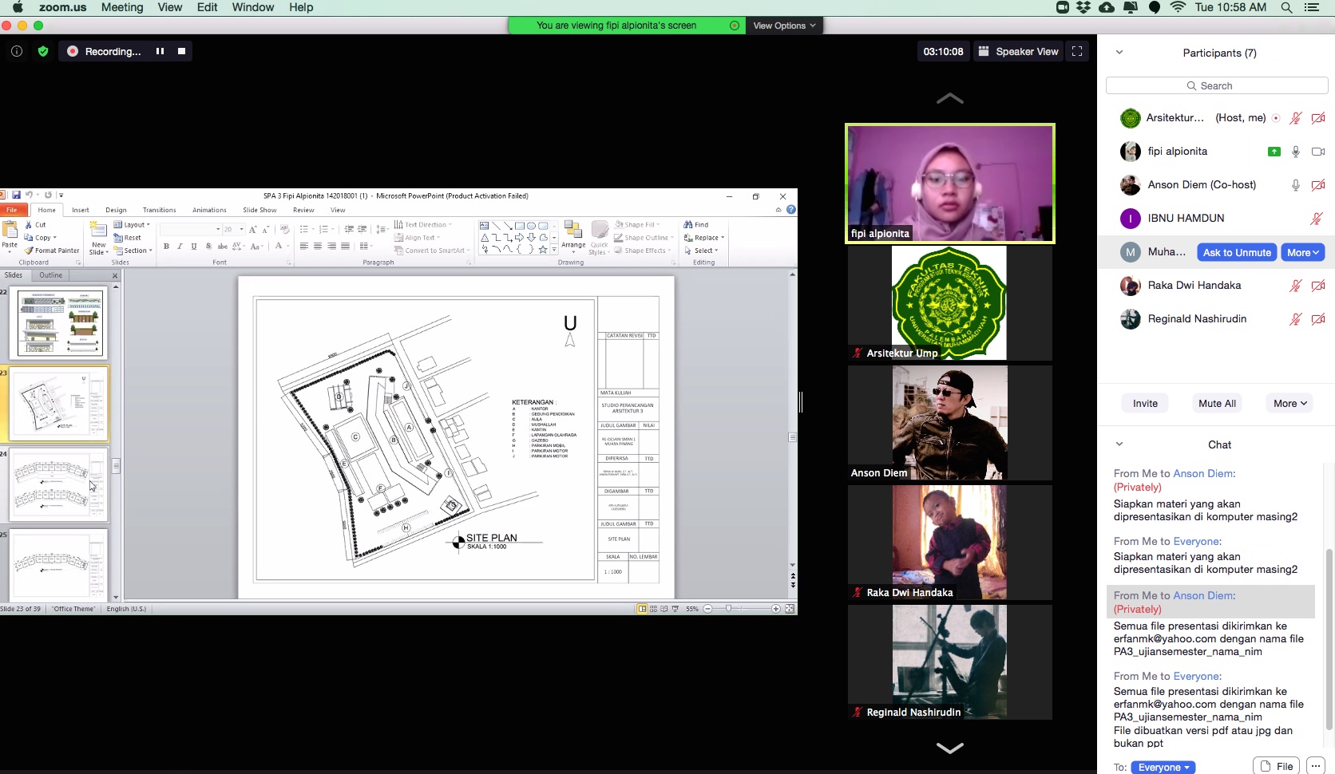Click the File button in chat
Viewport: 1335px width, 774px height.
click(x=1276, y=766)
